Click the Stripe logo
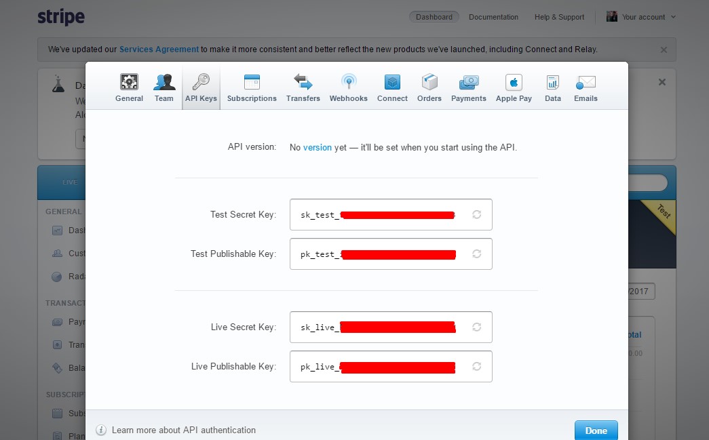This screenshot has height=440, width=709. pyautogui.click(x=61, y=17)
